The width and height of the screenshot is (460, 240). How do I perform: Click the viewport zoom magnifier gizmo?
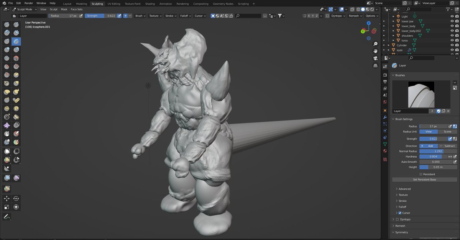coord(375,44)
